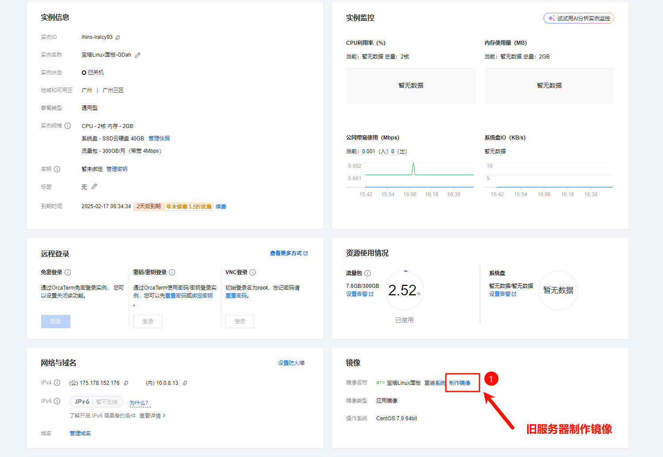This screenshot has width=663, height=457.
Task: Click the 公网带宽使用 chart
Action: pyautogui.click(x=410, y=180)
